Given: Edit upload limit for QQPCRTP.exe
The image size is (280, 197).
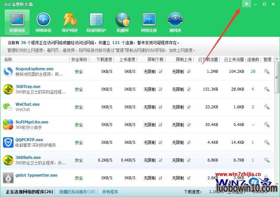Looking at the screenshot, I should pyautogui.click(x=188, y=142).
